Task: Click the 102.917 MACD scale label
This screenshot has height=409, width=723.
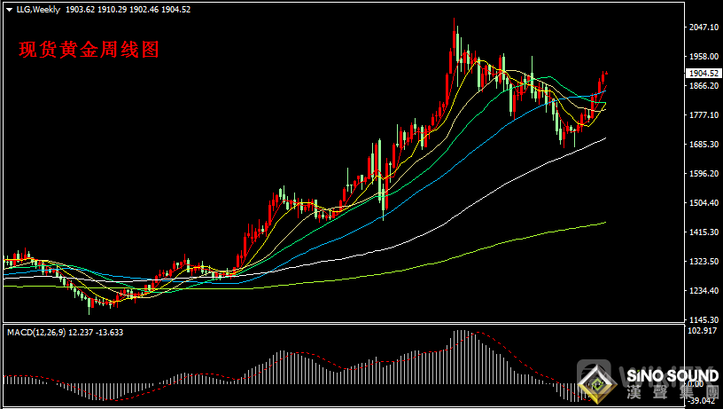Action: coord(703,331)
